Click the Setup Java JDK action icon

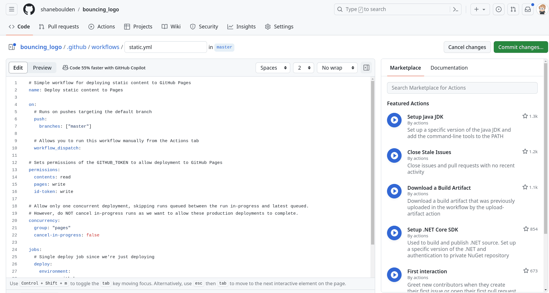click(394, 120)
